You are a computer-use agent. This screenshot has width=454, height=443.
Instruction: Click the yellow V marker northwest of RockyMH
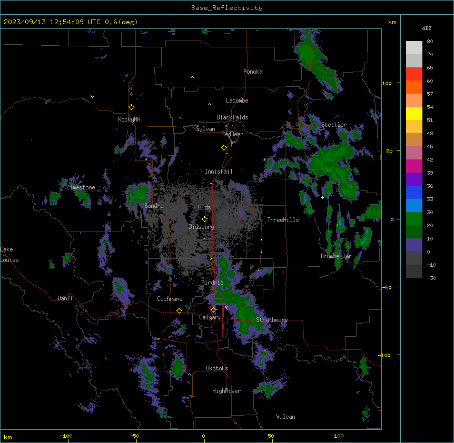[x=92, y=97]
